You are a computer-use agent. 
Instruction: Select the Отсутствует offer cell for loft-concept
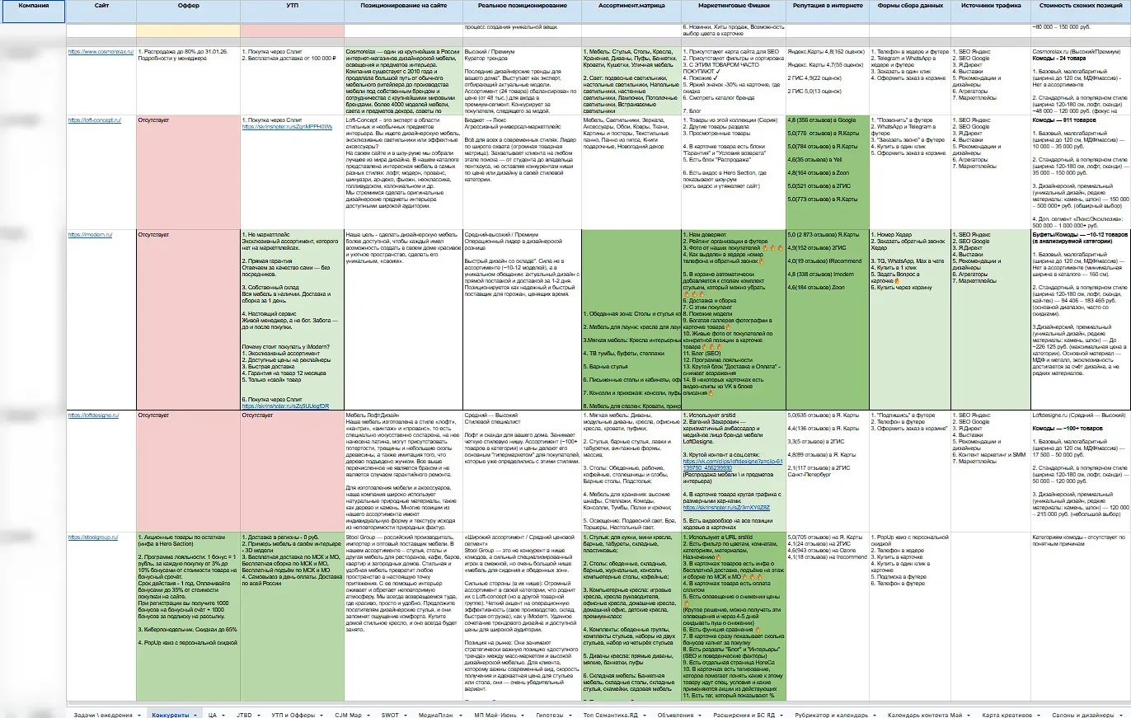188,171
